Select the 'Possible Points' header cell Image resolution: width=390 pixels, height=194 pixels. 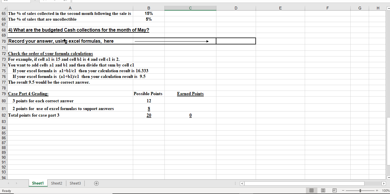pyautogui.click(x=148, y=94)
